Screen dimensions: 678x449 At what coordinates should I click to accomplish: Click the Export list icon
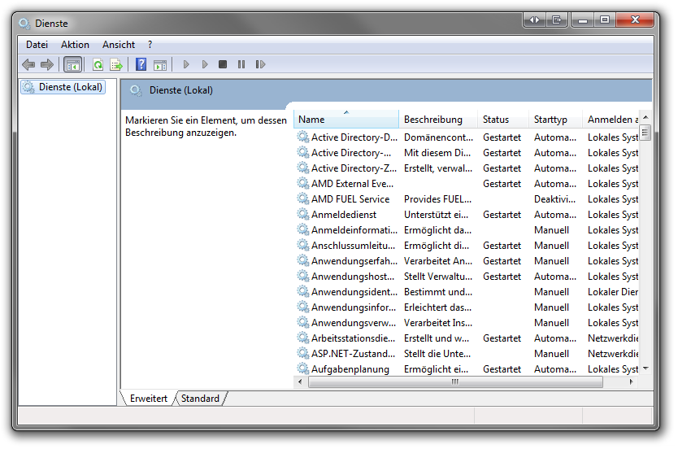click(x=115, y=64)
